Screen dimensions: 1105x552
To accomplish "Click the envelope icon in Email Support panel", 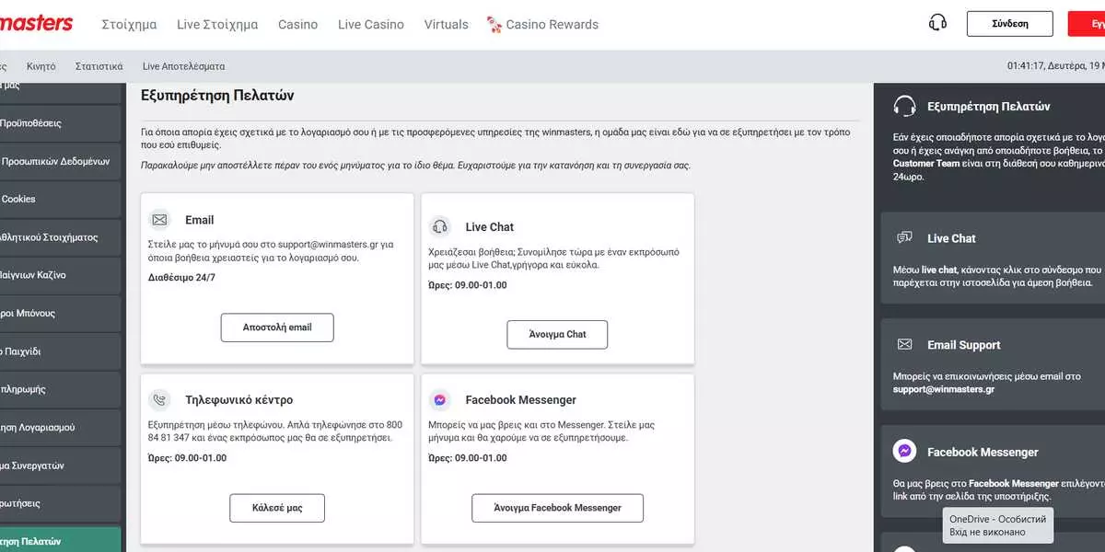I will [x=905, y=345].
